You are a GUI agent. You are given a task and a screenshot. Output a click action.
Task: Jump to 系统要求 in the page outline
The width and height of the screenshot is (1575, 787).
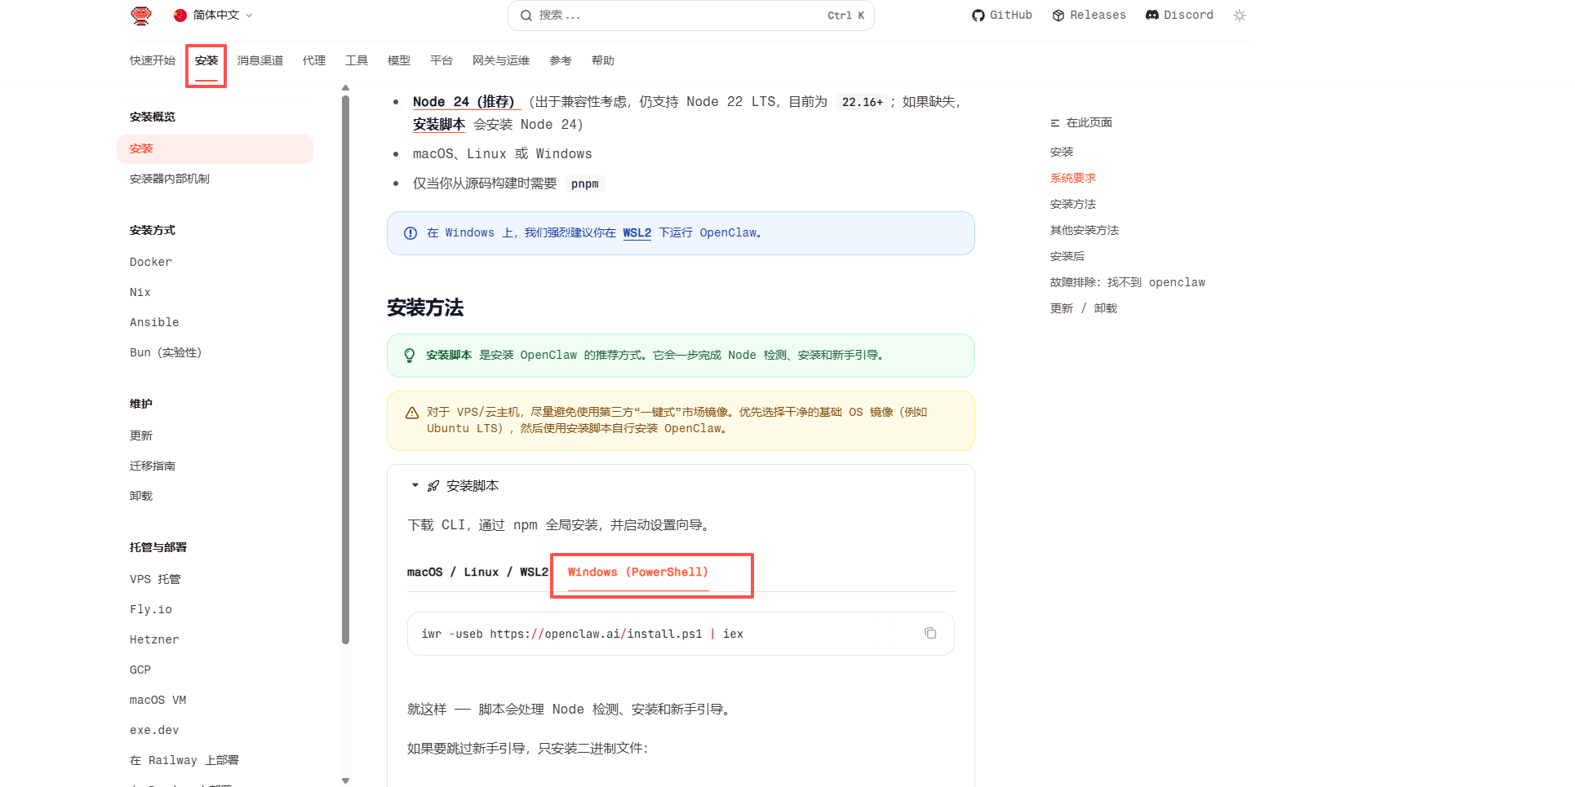pos(1073,177)
